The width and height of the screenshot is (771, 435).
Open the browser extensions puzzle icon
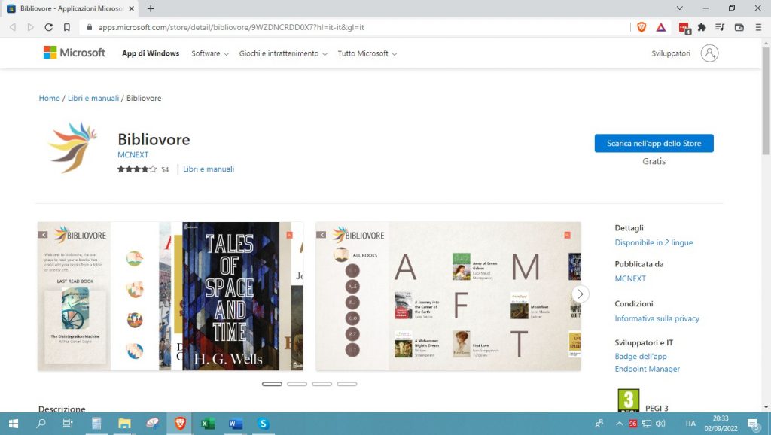(x=702, y=27)
